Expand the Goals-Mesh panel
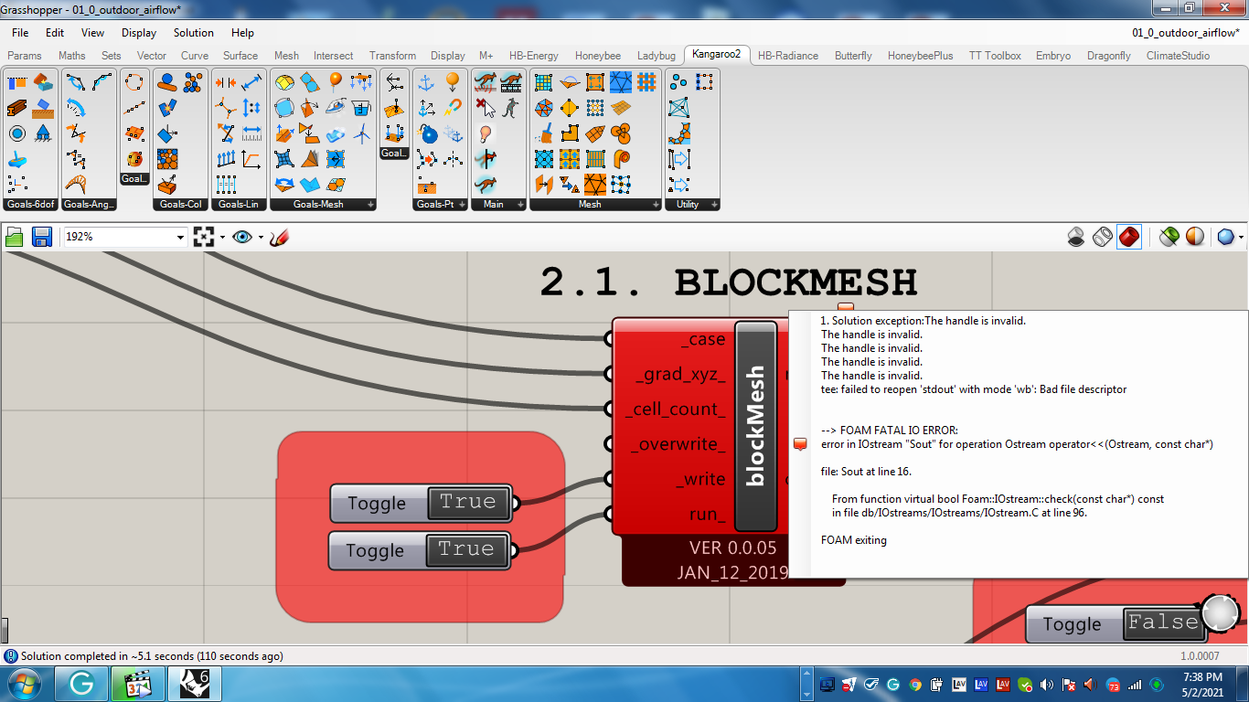The height and width of the screenshot is (702, 1249). (x=370, y=205)
